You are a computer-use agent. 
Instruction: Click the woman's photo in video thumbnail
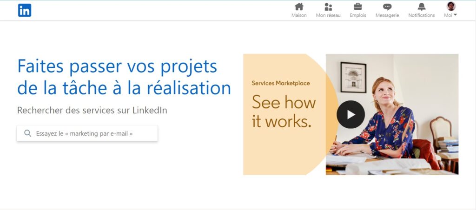pyautogui.click(x=392, y=114)
